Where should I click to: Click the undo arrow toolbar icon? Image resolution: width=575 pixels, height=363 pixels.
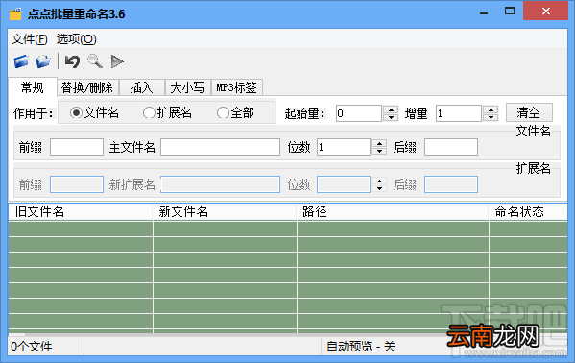(72, 61)
